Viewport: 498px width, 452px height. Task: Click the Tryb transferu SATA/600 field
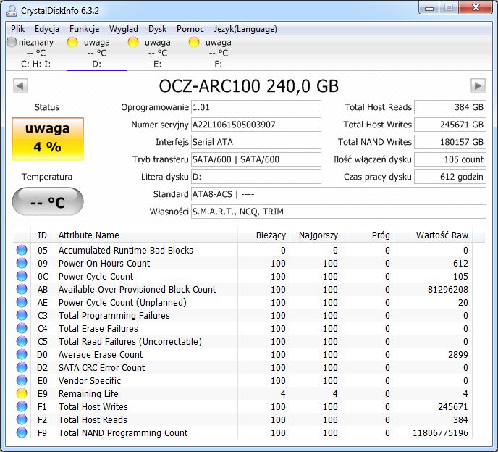256,159
